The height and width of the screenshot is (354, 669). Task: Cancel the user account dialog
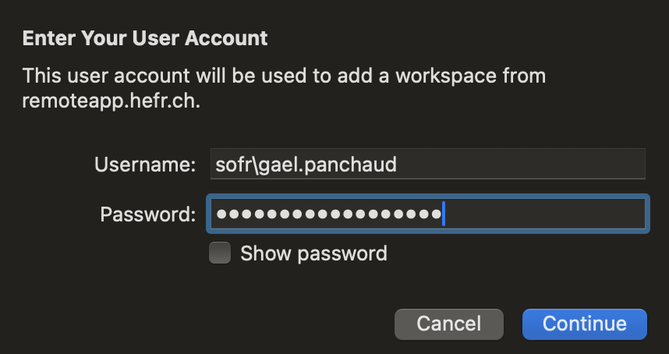pos(449,324)
